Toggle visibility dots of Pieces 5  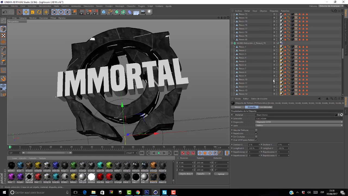(x=277, y=61)
